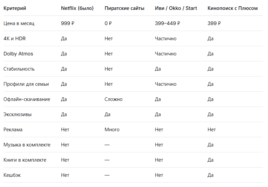Click the "Эксклюзивы" row label
This screenshot has height=187, width=268.
point(17,114)
